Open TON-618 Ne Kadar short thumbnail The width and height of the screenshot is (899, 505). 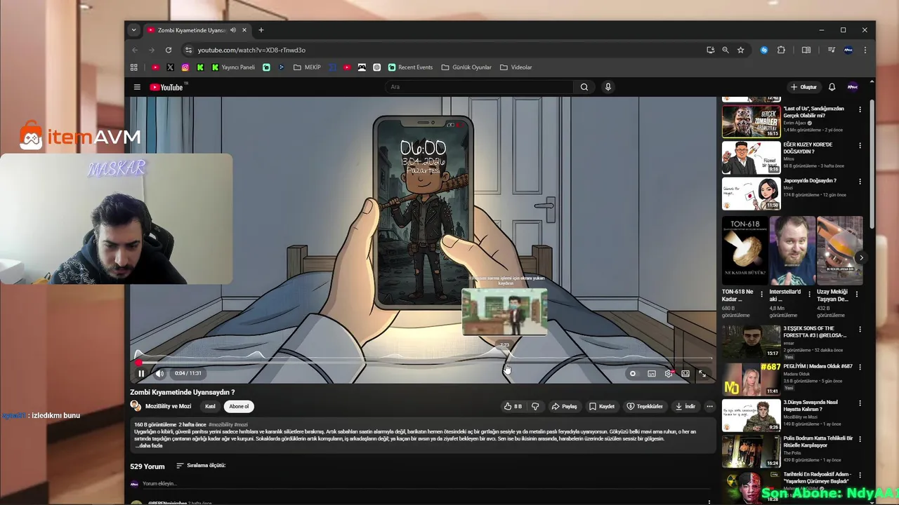[744, 250]
